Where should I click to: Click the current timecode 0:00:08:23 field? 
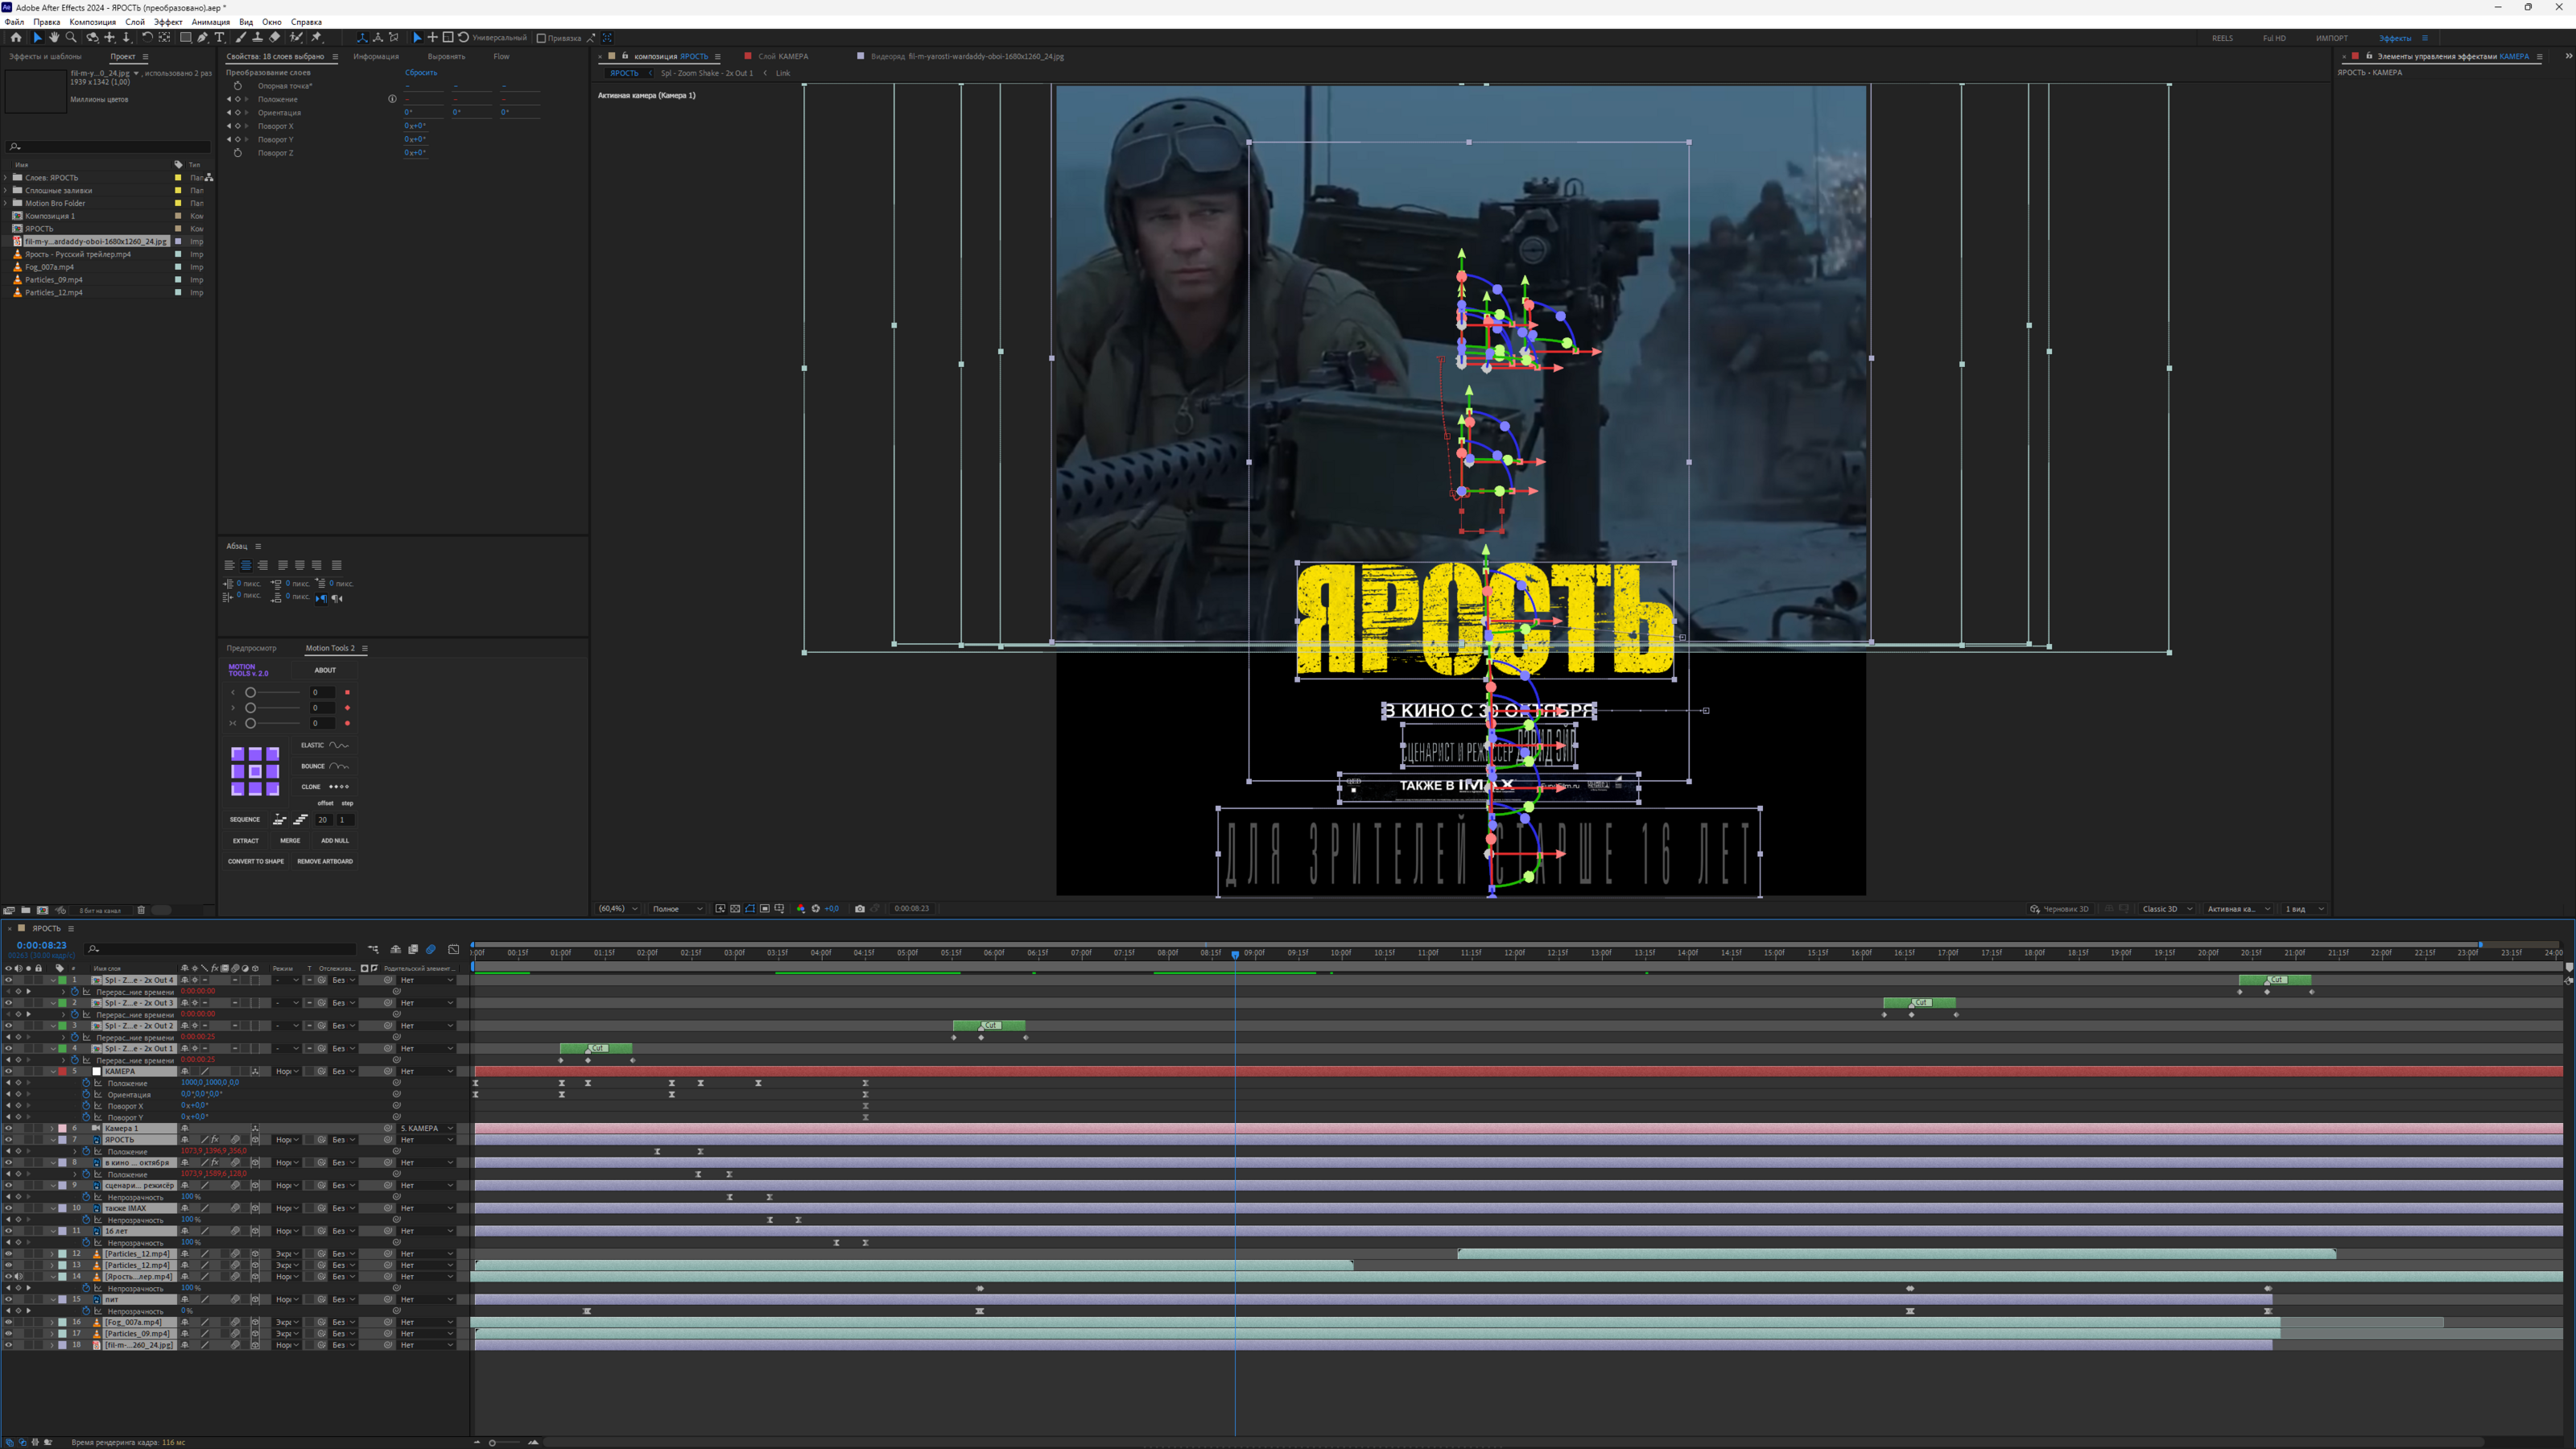click(x=41, y=945)
